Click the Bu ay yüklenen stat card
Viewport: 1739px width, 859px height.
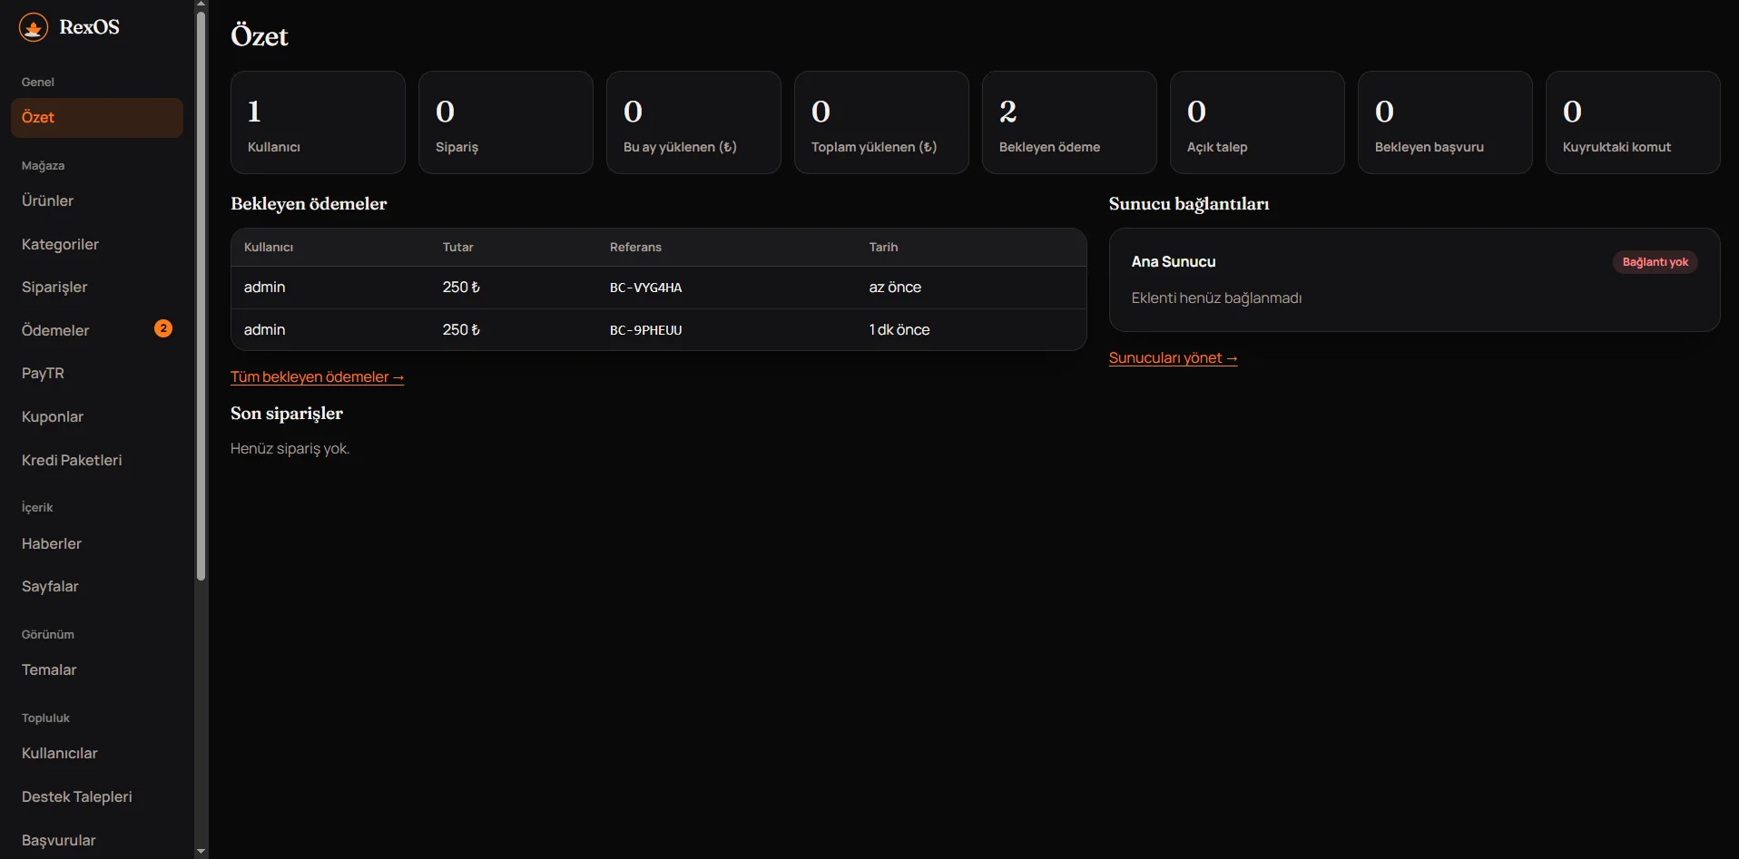(x=693, y=122)
